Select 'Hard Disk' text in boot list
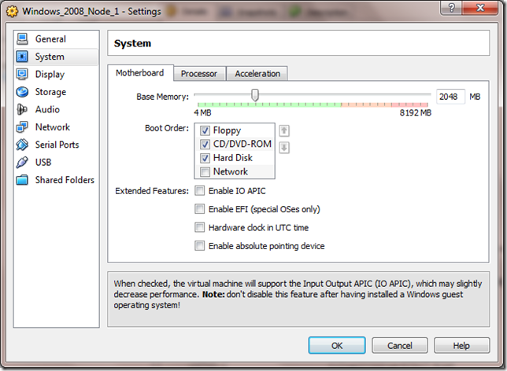507x371 pixels. click(233, 158)
